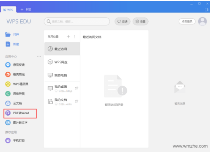The image size is (210, 152).
Task: Click the 新建 new tab button
Action: click(x=26, y=10)
